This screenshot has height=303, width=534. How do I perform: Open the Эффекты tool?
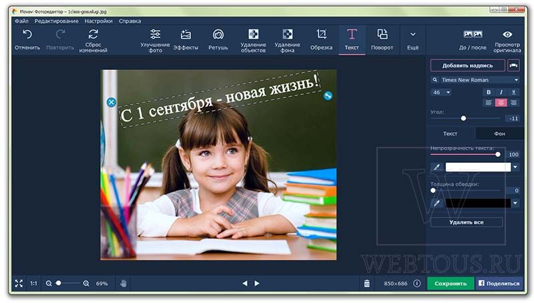tap(186, 40)
